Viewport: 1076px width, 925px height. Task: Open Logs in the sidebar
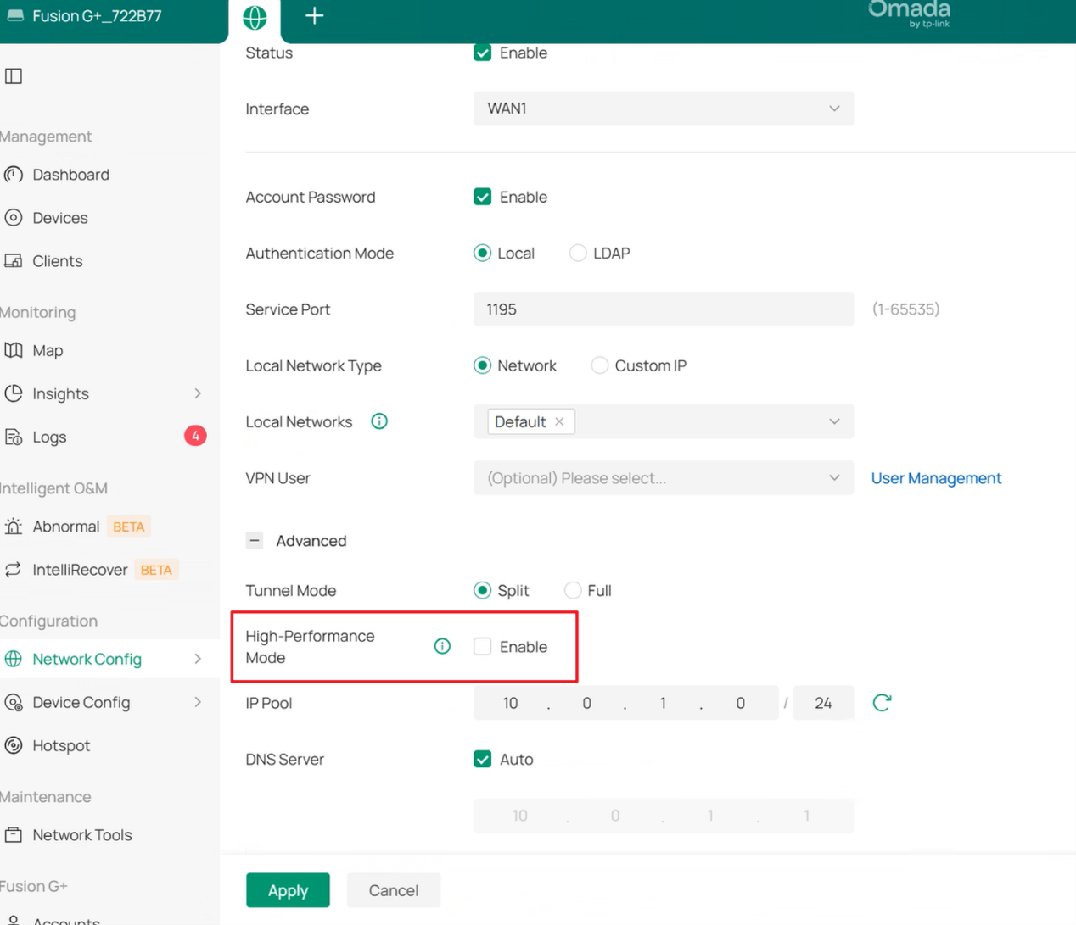point(49,437)
